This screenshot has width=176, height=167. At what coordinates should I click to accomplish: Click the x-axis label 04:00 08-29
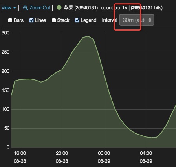click(x=146, y=157)
